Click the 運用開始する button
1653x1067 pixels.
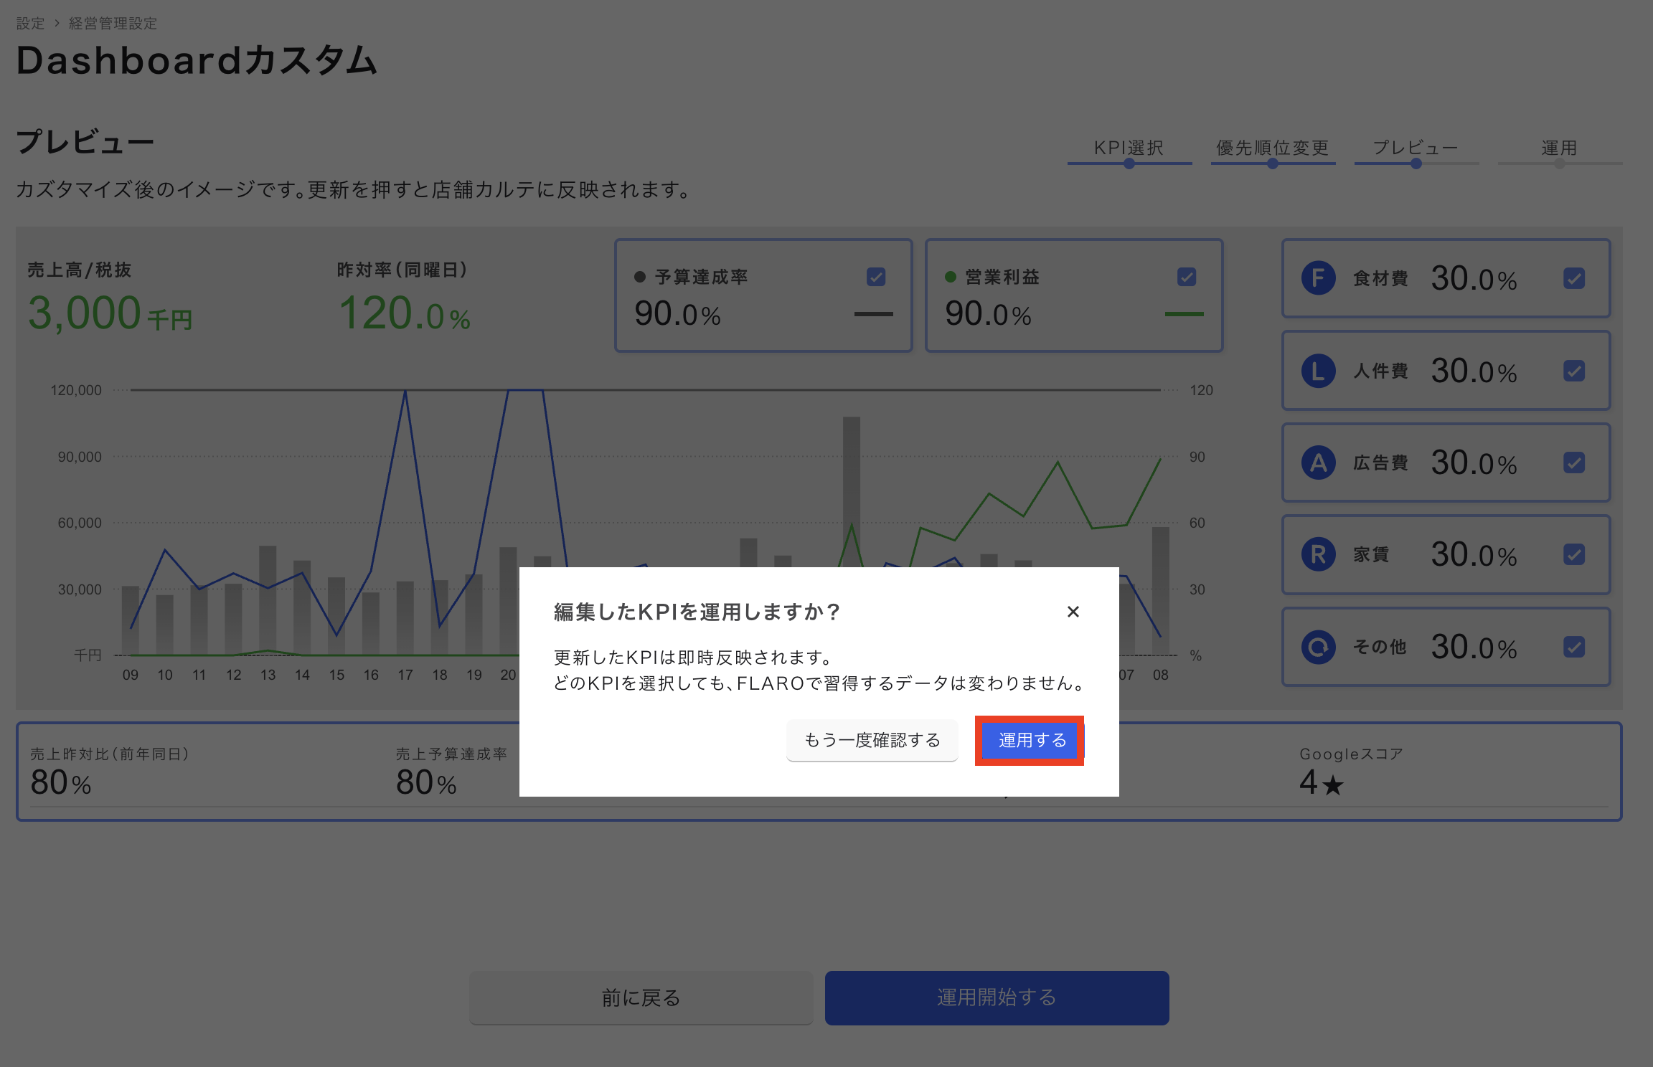[997, 997]
